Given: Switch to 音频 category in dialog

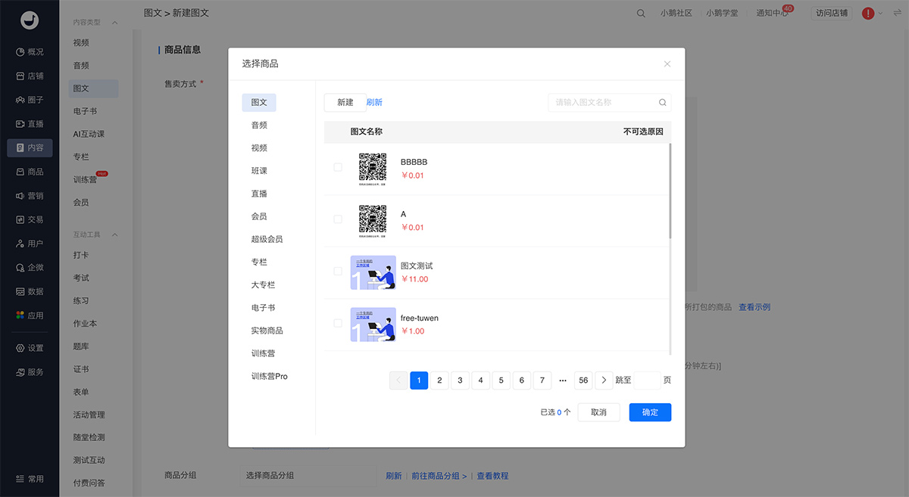Looking at the screenshot, I should 259,126.
